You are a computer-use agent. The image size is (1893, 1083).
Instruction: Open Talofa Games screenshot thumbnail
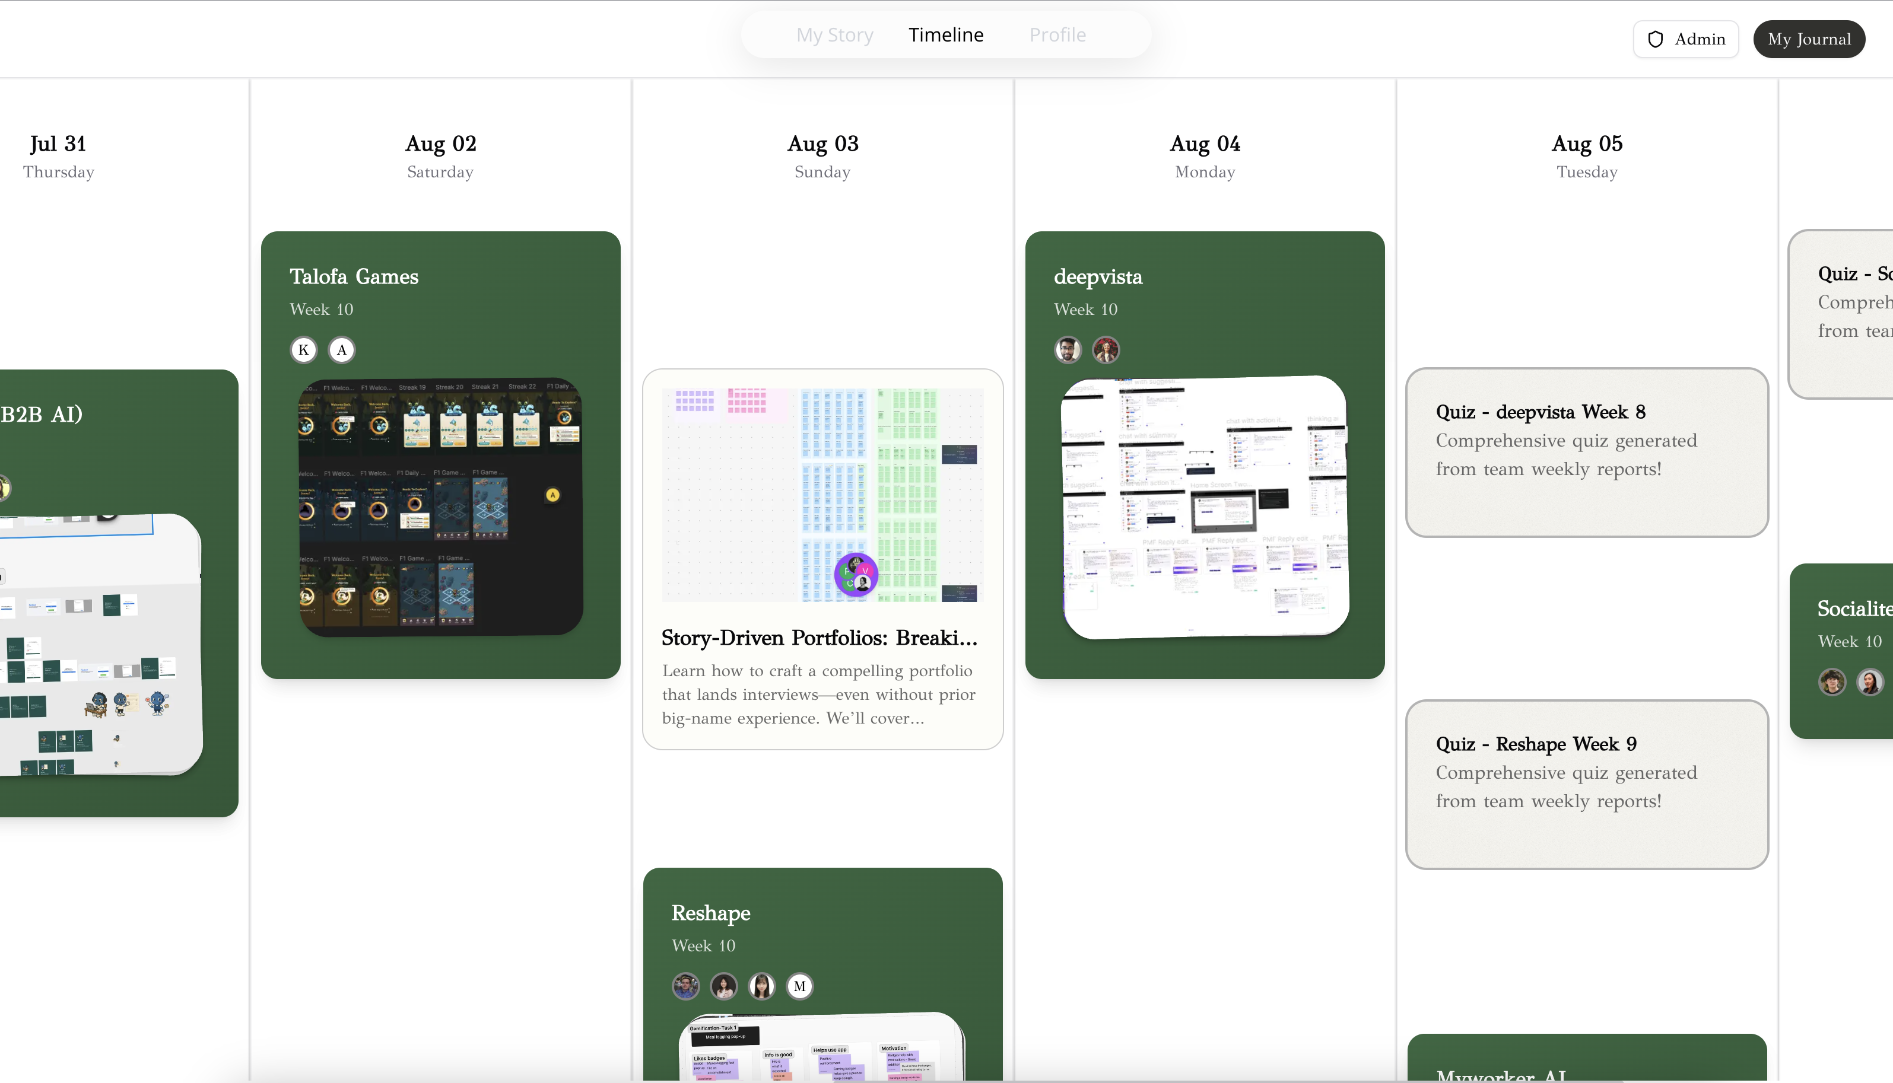point(440,507)
